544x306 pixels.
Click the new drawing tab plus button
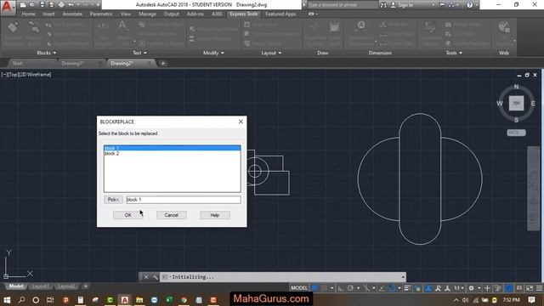pyautogui.click(x=162, y=63)
